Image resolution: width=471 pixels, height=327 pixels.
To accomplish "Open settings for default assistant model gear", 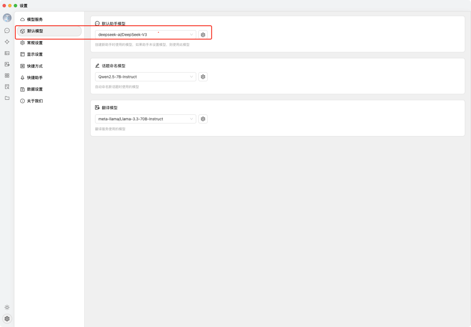I will [x=203, y=34].
